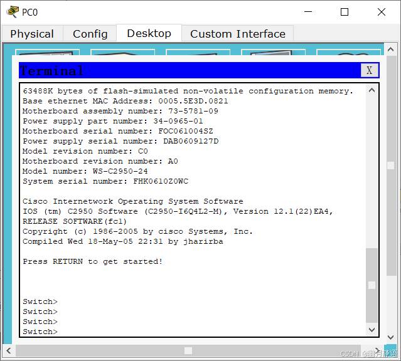401x361 pixels.
Task: Click 'Press RETURN to get started!' text
Action: tap(93, 261)
